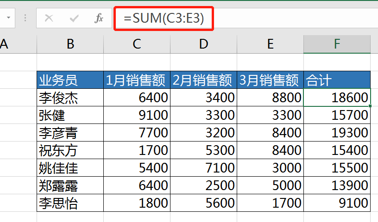Click the confirm checkmark icon in formula bar

point(74,18)
